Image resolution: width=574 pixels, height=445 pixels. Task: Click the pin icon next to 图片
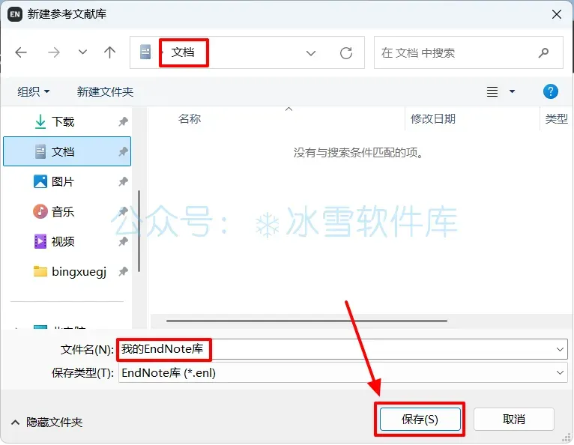[x=124, y=181]
